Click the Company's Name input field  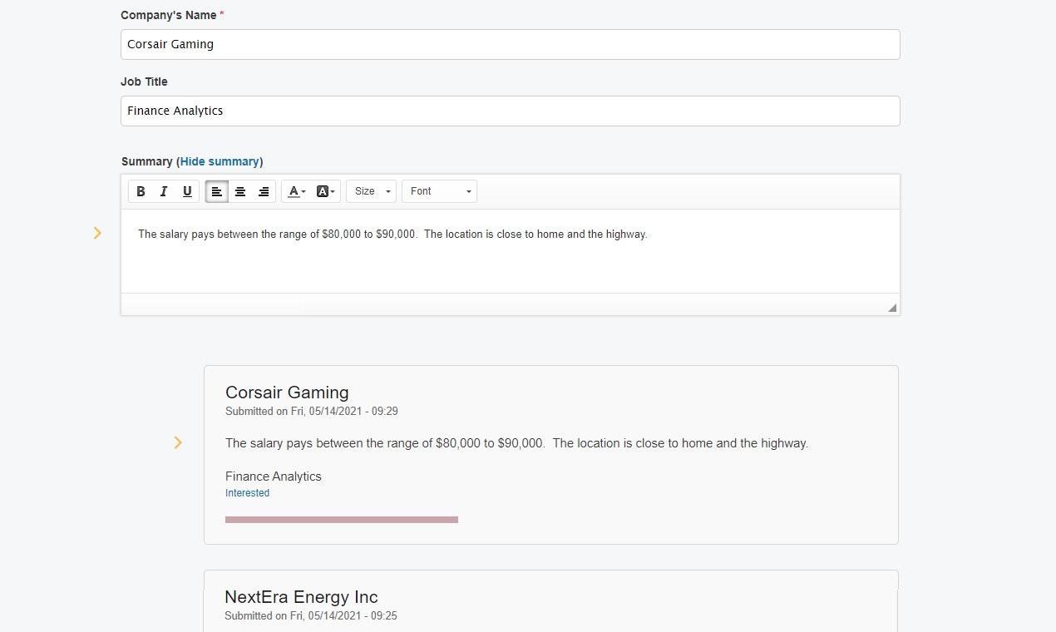510,44
